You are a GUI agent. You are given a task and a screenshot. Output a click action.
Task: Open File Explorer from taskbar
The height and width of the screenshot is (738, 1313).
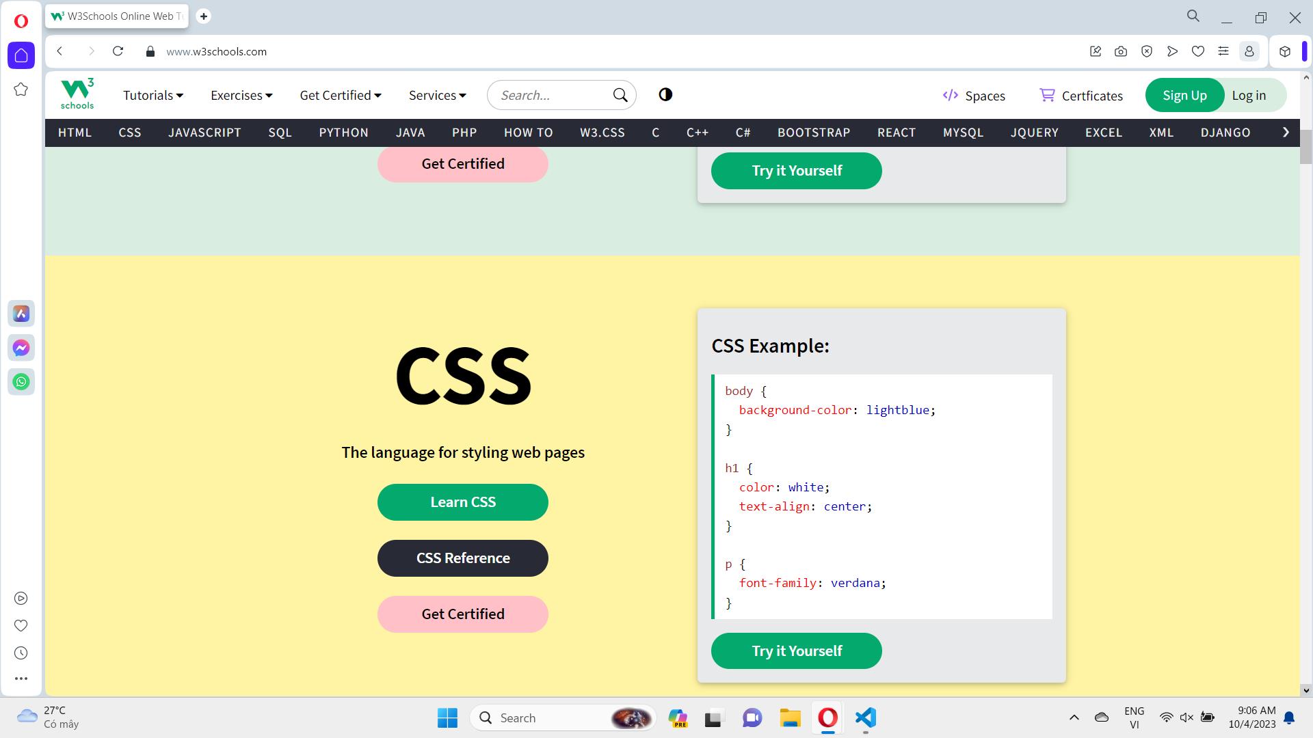point(790,717)
